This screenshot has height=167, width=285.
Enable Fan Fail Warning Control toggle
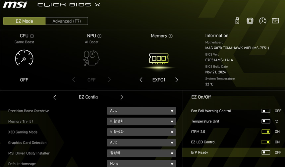pos(266,111)
